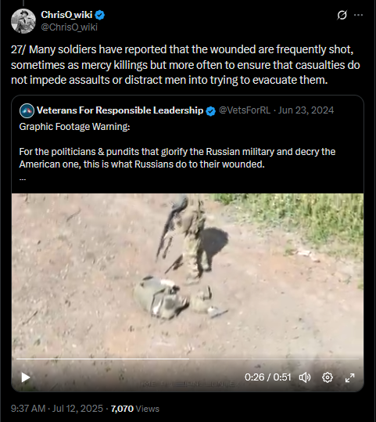Image resolution: width=376 pixels, height=422 pixels.
Task: Open the quoted tweet dated Jun 23, 2024
Action: click(x=306, y=110)
